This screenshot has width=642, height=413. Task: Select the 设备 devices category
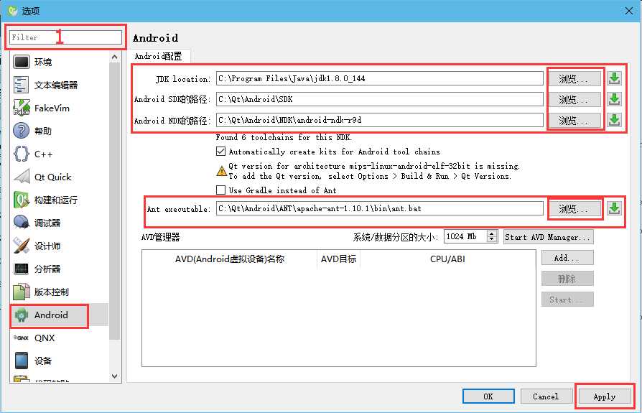point(60,361)
